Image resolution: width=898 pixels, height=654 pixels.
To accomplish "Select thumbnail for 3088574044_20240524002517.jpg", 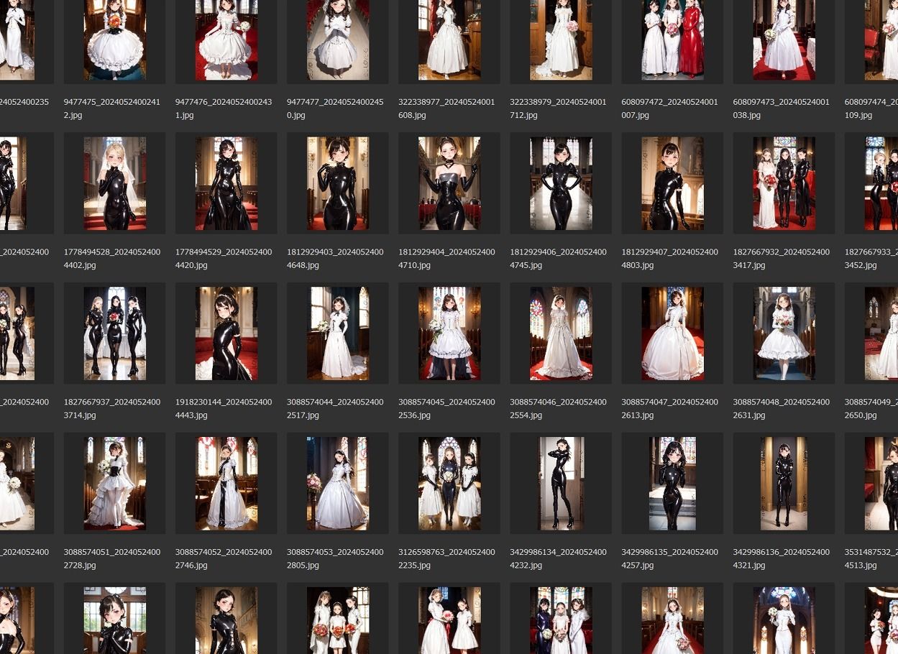I will (337, 333).
